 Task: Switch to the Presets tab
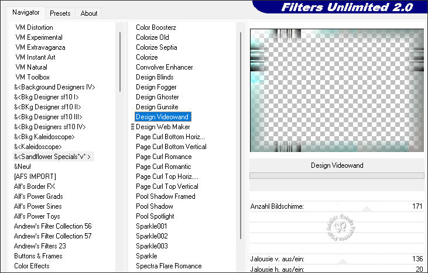[60, 13]
